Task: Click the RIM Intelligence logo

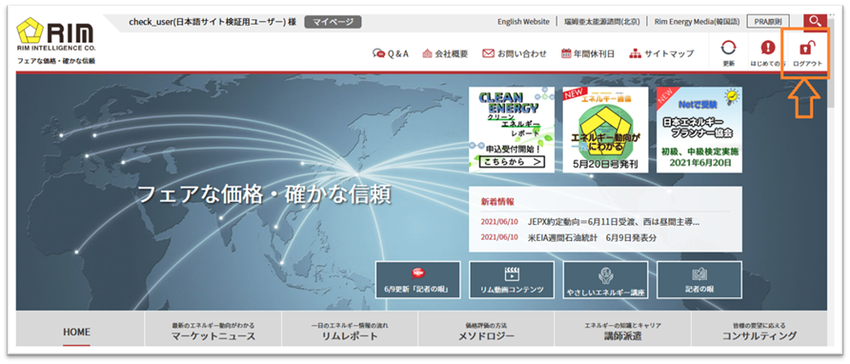Action: (56, 41)
